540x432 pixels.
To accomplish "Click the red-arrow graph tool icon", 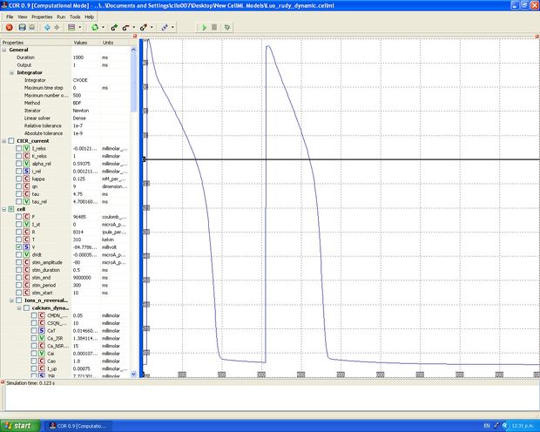I will 125,27.
